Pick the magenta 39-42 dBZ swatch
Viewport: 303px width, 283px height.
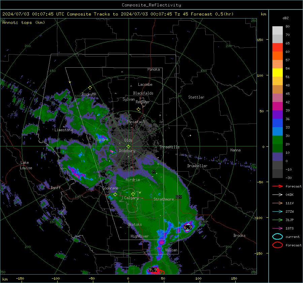(277, 106)
